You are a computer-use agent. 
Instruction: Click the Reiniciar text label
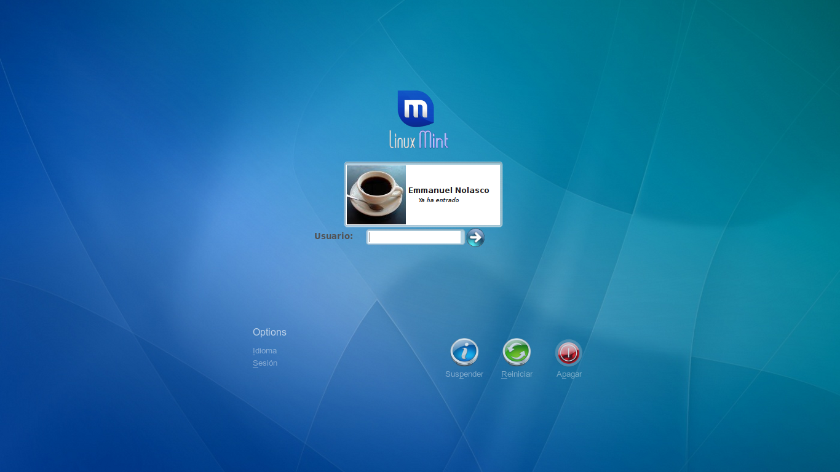[x=517, y=374]
